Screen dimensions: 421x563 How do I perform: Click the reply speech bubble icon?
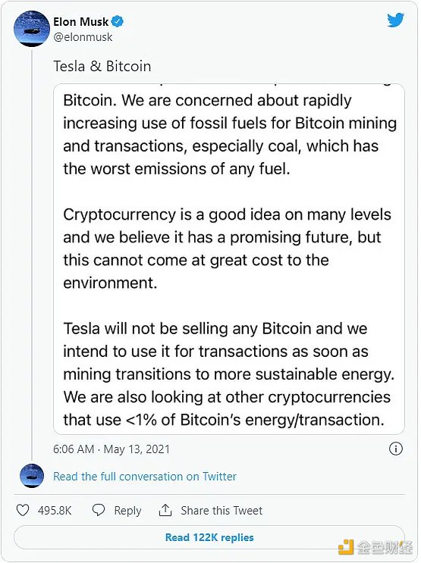(x=99, y=510)
